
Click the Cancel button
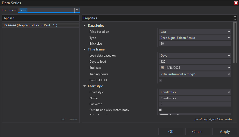point(198,132)
